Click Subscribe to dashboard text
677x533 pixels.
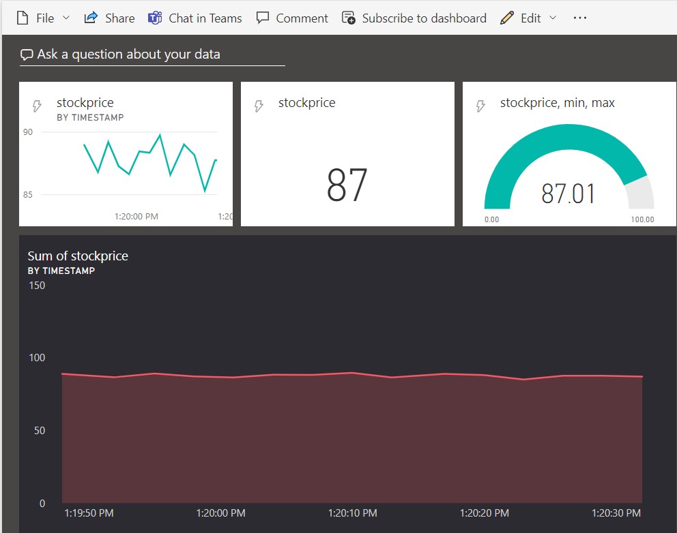click(424, 18)
